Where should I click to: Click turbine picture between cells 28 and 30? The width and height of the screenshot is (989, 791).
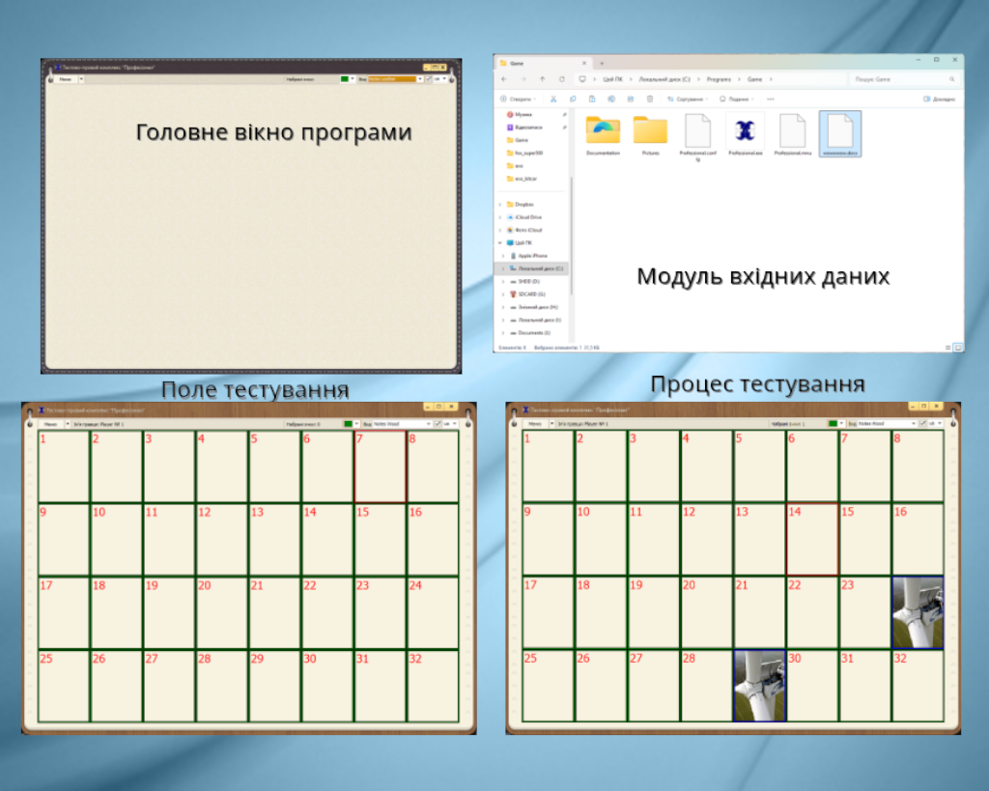pos(759,686)
